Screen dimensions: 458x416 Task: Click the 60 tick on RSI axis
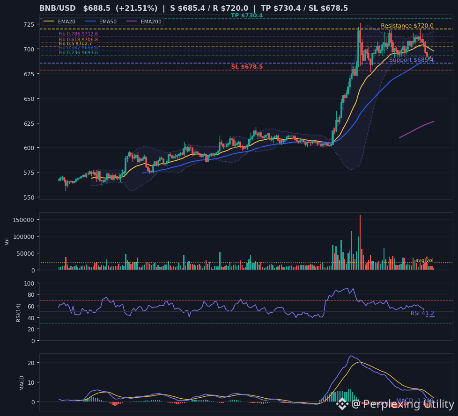[31, 306]
